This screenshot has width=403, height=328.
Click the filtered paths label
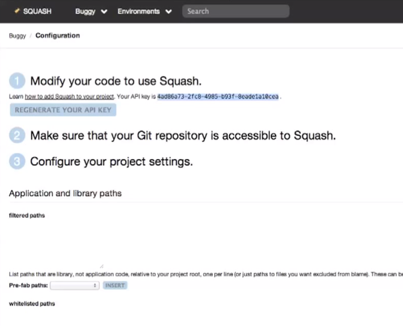click(26, 215)
